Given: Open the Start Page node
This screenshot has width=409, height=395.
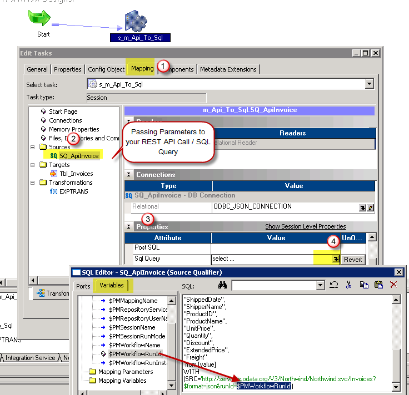Looking at the screenshot, I should click(63, 112).
